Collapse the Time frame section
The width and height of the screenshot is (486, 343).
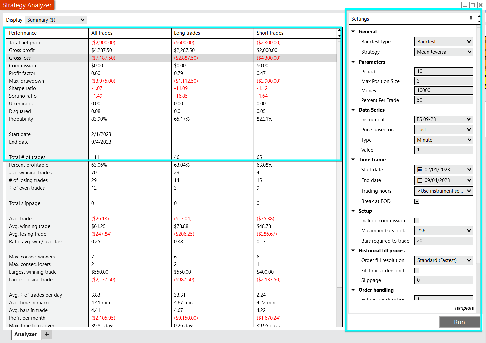tap(353, 160)
